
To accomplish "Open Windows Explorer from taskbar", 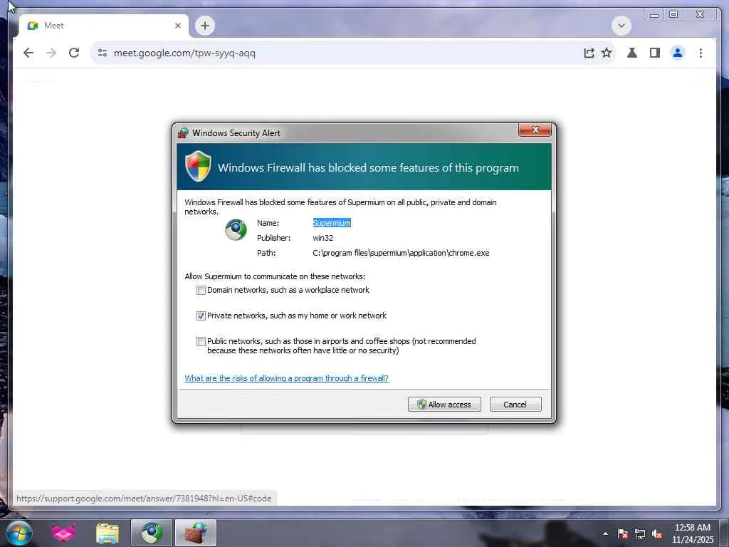I will click(x=107, y=533).
